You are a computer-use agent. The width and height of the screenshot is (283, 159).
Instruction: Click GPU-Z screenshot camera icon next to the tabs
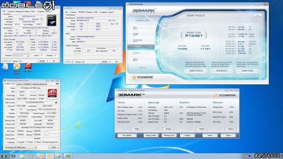click(57, 84)
